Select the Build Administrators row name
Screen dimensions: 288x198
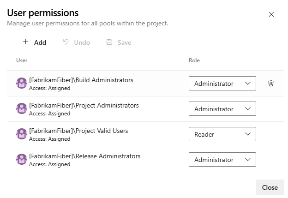coord(81,80)
